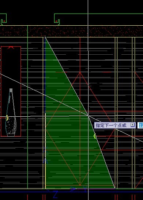Click the yellow-green snap marker on the triangle's right edge
Image resolution: width=143 pixels, height=200 pixels.
tap(95, 136)
